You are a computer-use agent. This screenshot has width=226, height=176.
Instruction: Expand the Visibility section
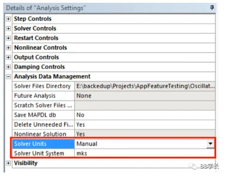[8, 163]
